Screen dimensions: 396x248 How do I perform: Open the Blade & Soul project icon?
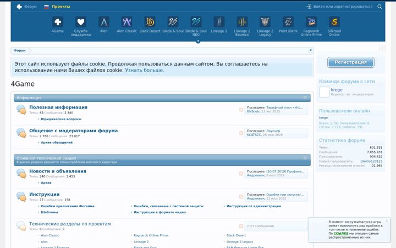coord(173,21)
